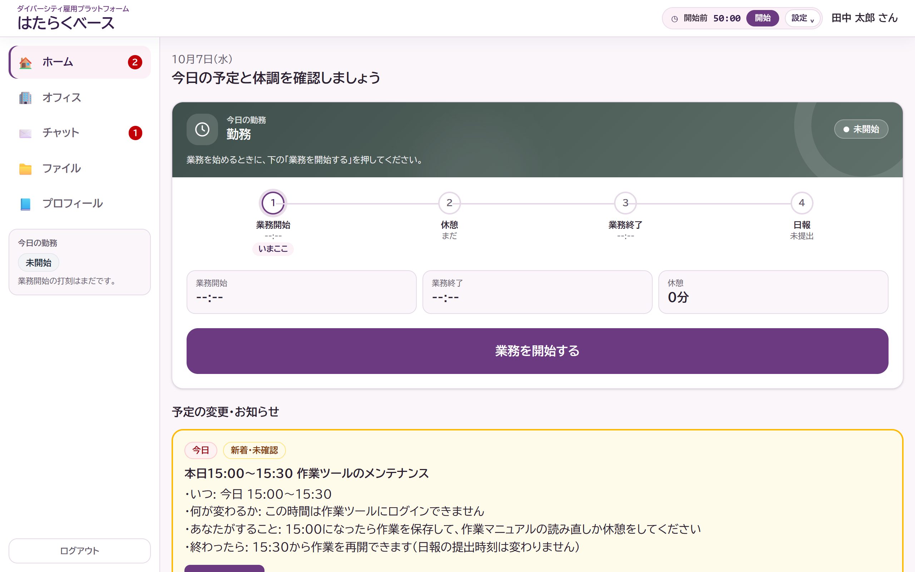The image size is (915, 572).
Task: Open the チャット section
Action: pos(80,133)
